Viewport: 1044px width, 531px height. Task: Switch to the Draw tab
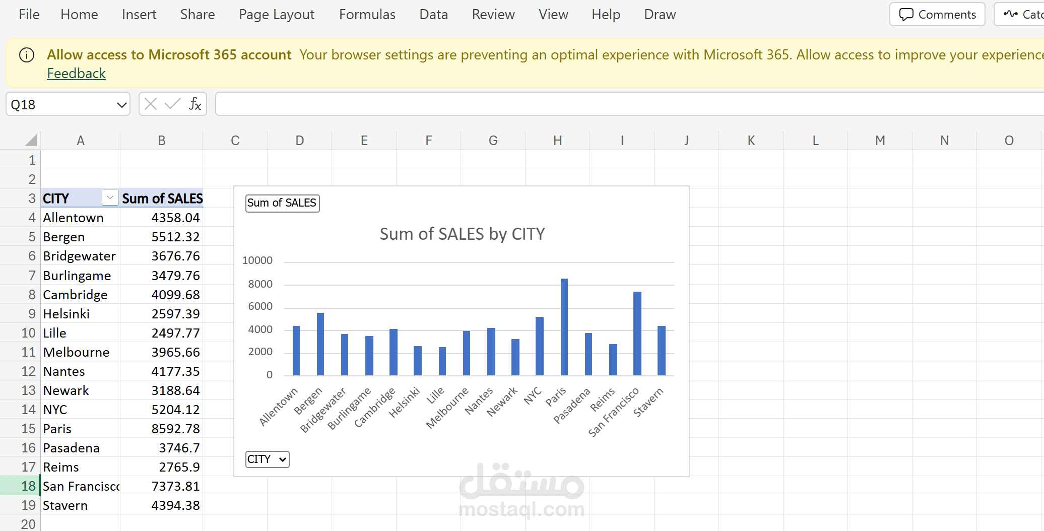[660, 14]
